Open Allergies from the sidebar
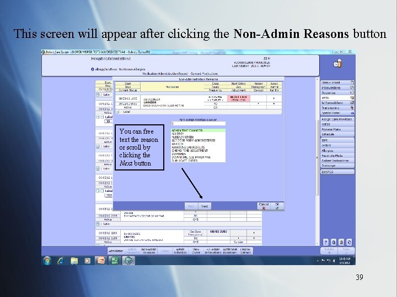This screenshot has height=297, width=397. click(x=337, y=151)
